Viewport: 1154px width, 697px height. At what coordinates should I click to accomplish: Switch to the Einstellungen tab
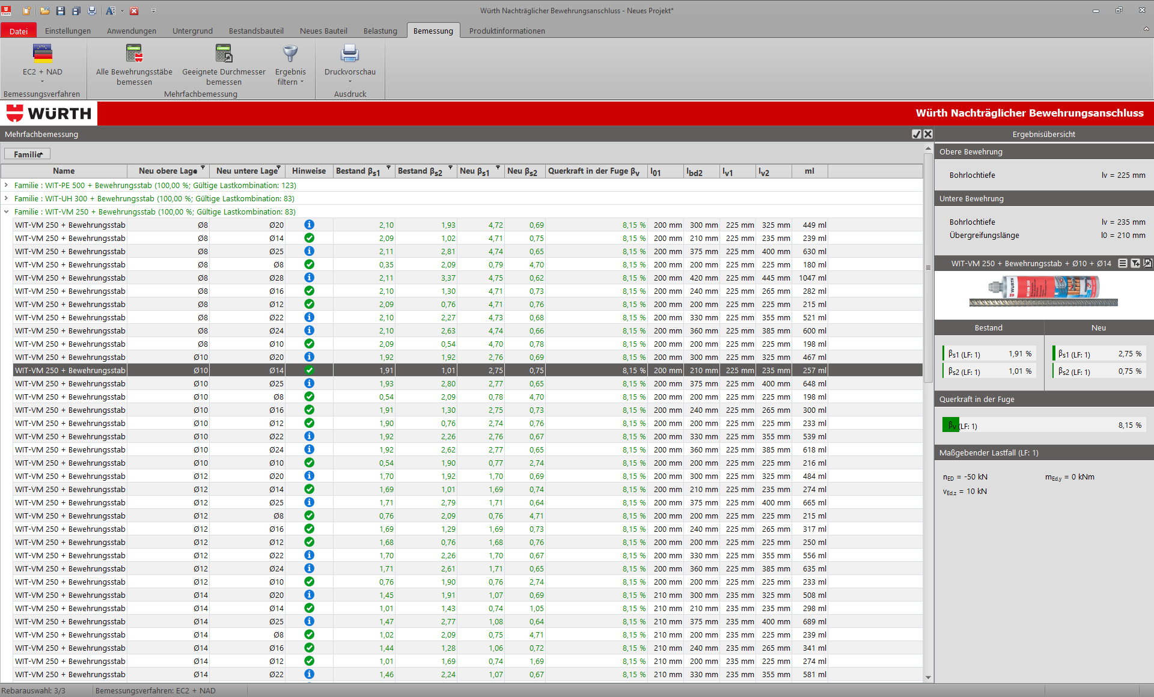[68, 31]
